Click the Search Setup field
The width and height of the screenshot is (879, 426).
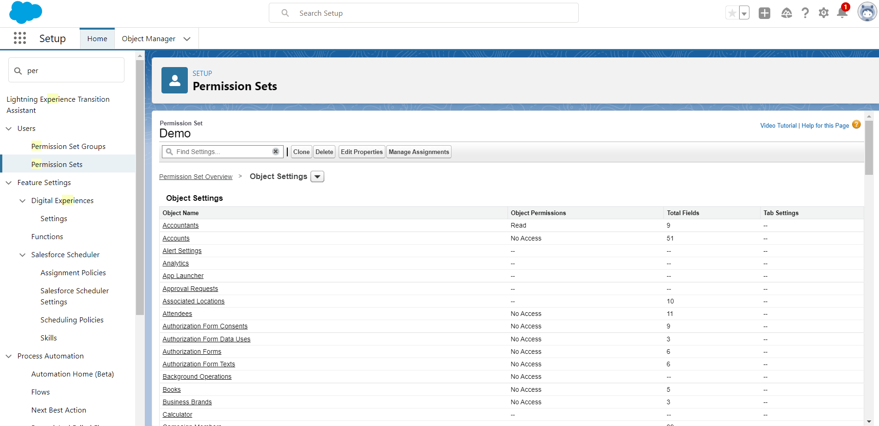tap(423, 13)
